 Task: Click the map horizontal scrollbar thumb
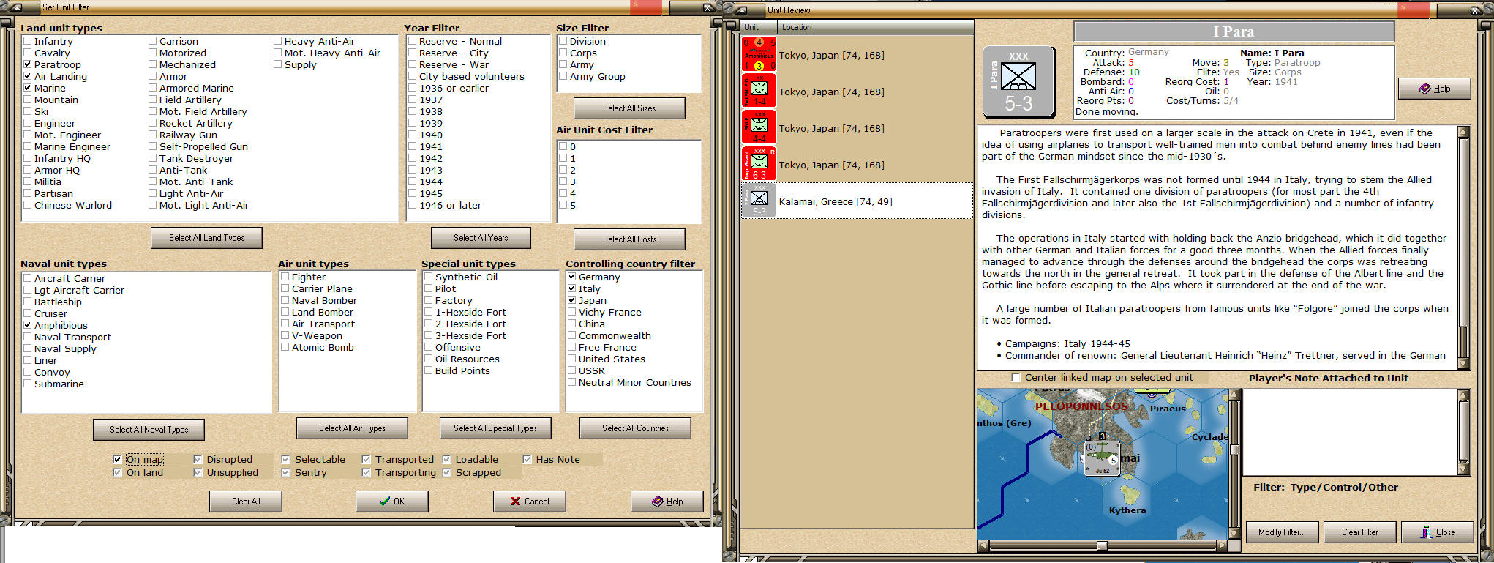[x=1102, y=545]
